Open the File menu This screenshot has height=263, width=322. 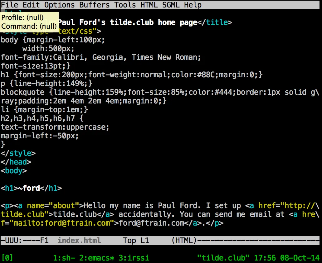[9, 5]
